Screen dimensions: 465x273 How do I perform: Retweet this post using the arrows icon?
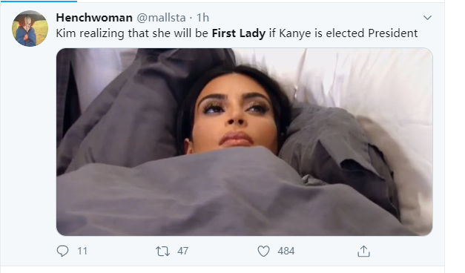pyautogui.click(x=163, y=251)
